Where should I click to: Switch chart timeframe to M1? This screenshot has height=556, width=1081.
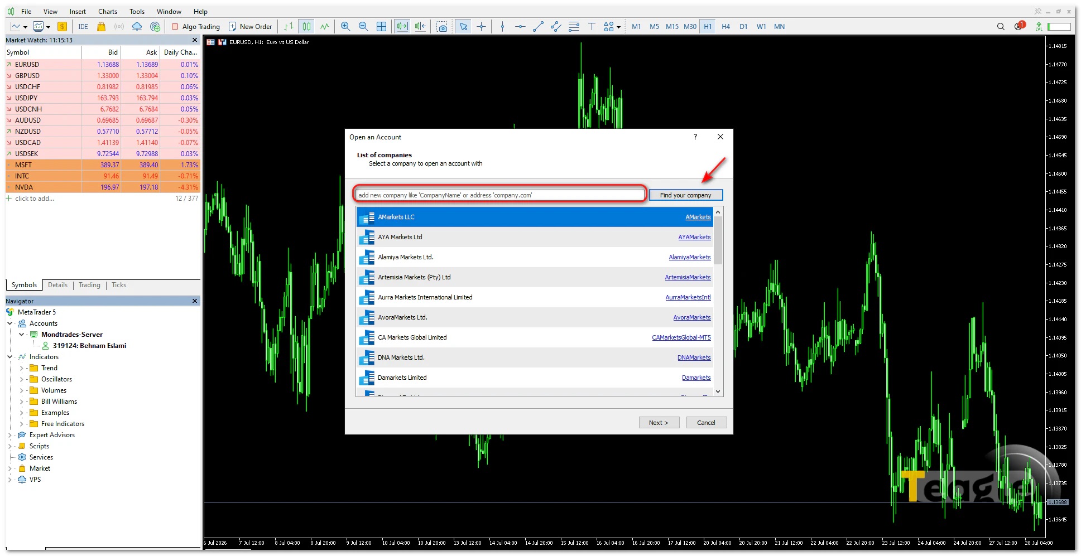(x=636, y=26)
